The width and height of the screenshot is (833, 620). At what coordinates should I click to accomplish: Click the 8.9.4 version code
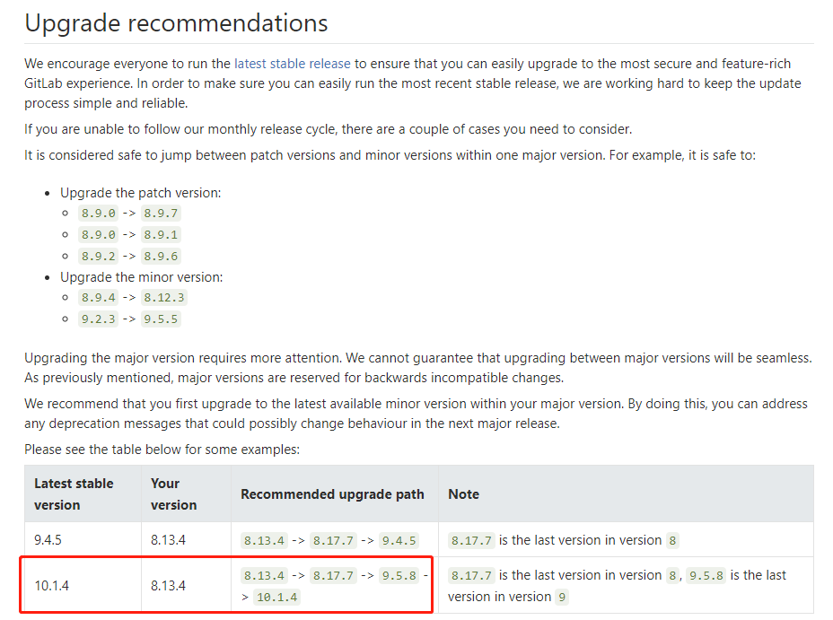click(x=97, y=298)
